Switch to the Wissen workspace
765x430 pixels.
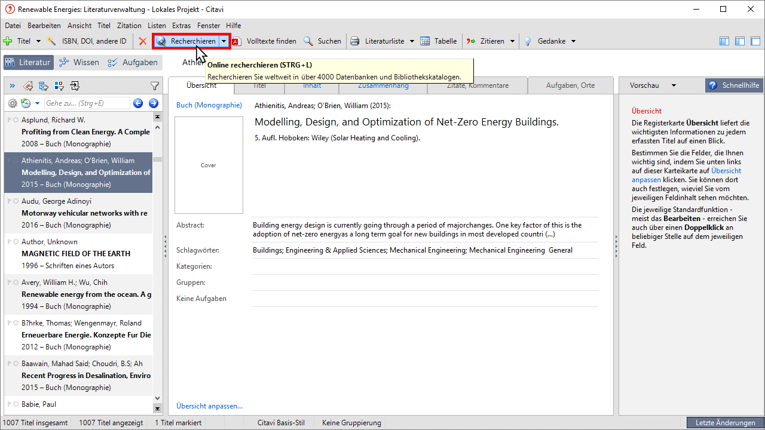point(79,62)
